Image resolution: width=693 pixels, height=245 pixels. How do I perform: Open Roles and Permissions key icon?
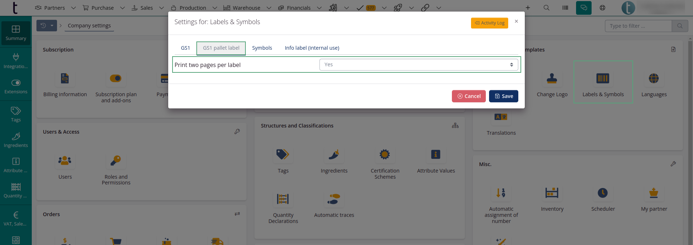[115, 161]
